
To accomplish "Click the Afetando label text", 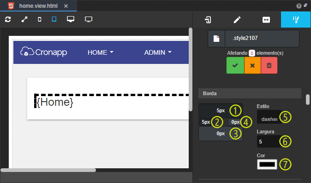I will 237,53.
